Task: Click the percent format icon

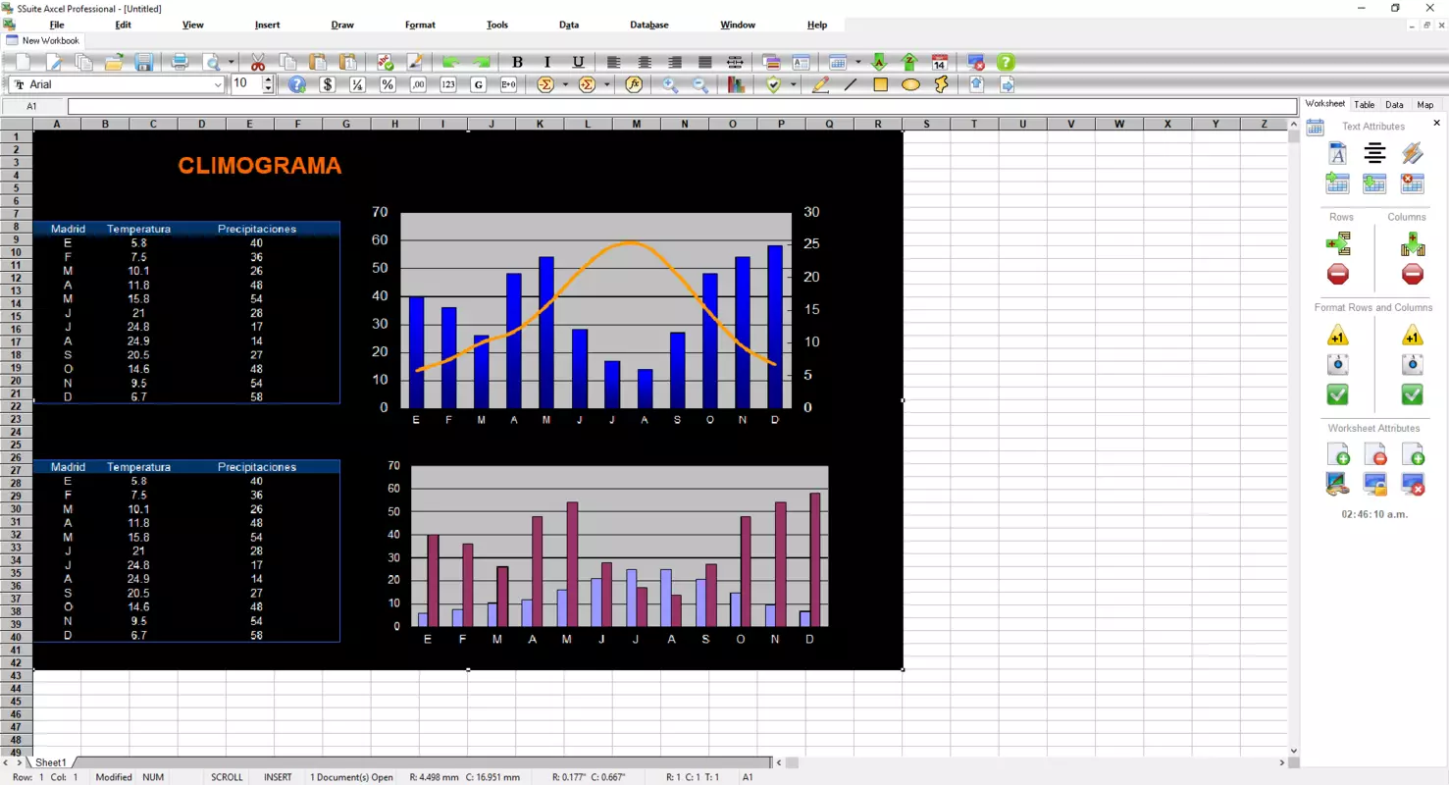Action: [x=388, y=84]
